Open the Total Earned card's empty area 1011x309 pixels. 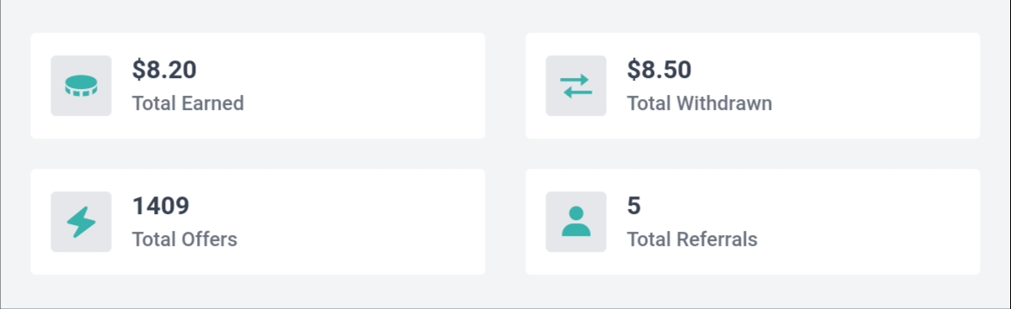(x=362, y=86)
